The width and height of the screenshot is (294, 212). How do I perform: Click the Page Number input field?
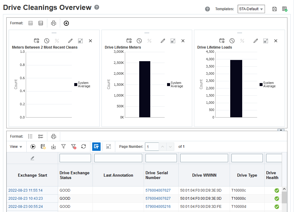152,147
